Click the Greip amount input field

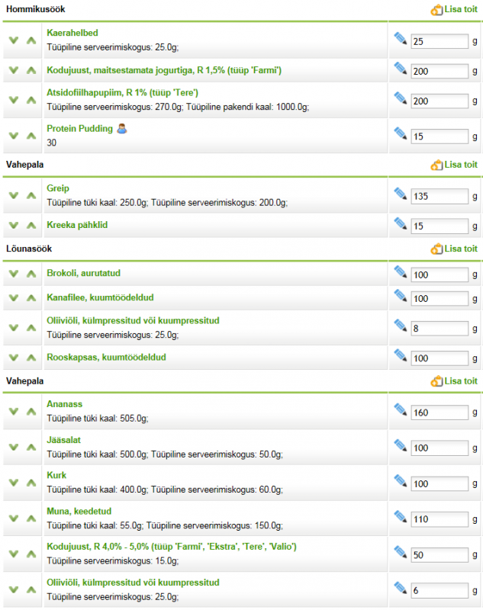pos(440,197)
